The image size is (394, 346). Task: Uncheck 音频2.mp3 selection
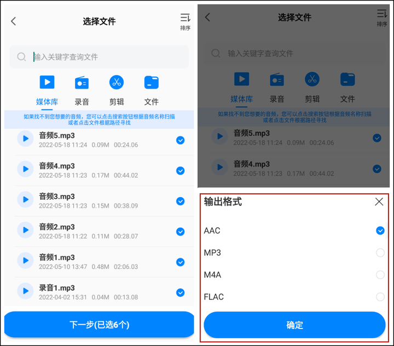click(181, 232)
